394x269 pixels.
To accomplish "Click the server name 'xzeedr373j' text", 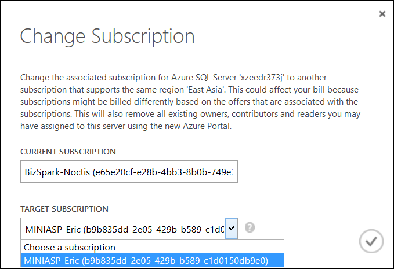I will (262, 78).
